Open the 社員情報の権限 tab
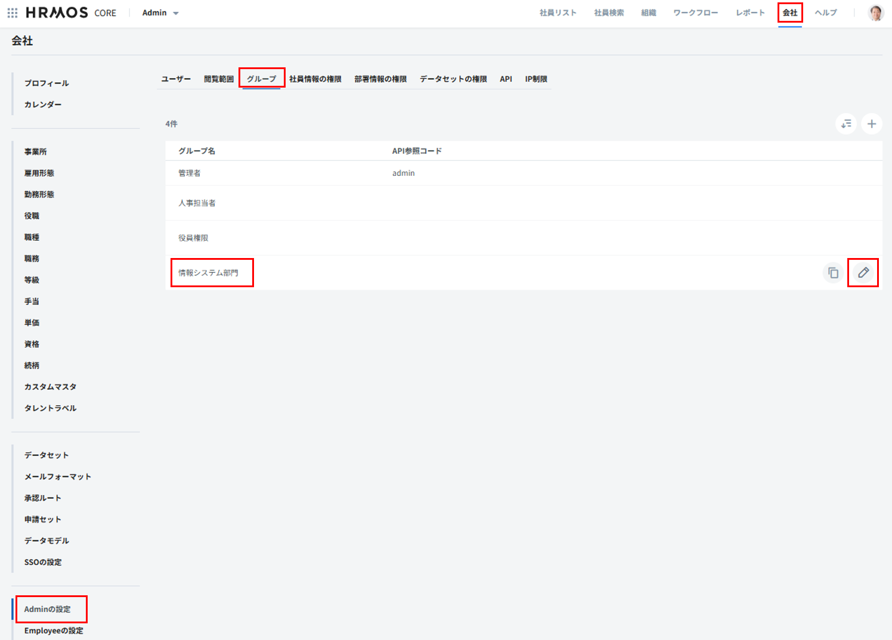This screenshot has width=892, height=640. (315, 79)
